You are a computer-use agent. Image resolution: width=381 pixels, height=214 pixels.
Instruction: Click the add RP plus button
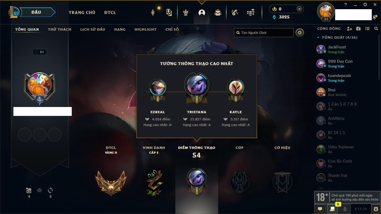pos(299,9)
